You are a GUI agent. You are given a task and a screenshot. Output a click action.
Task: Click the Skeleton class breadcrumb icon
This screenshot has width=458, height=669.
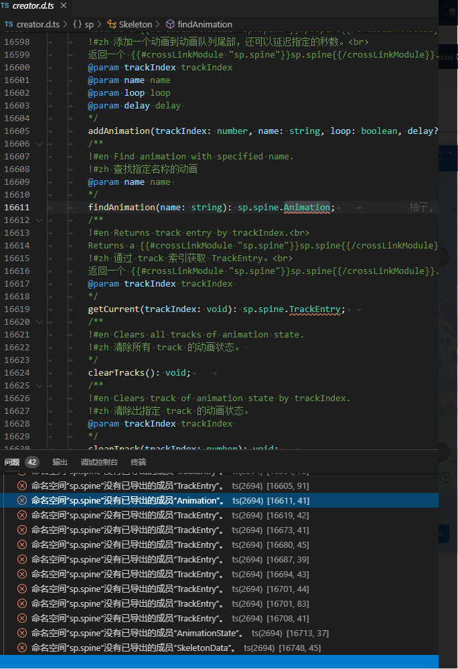tap(111, 24)
